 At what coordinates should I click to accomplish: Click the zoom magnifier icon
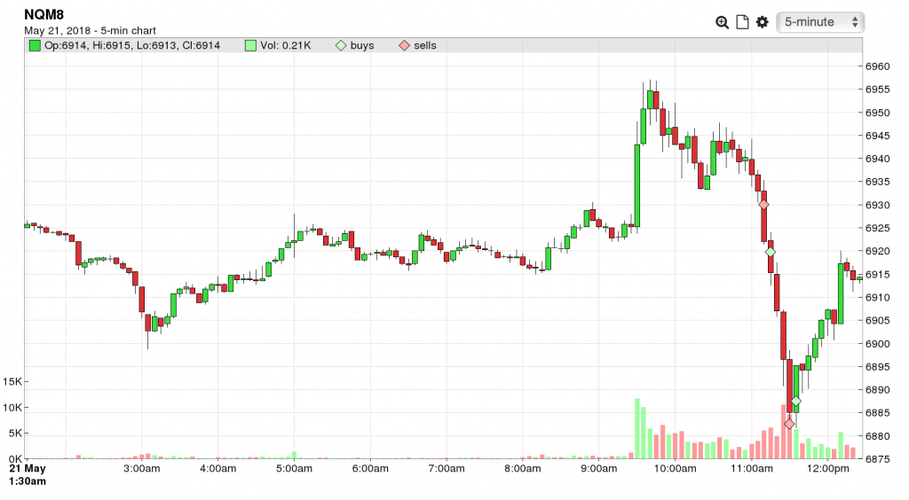coord(722,22)
